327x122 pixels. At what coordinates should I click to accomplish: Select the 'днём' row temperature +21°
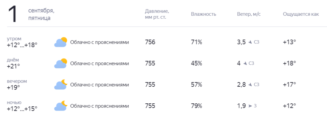[x=13, y=66]
